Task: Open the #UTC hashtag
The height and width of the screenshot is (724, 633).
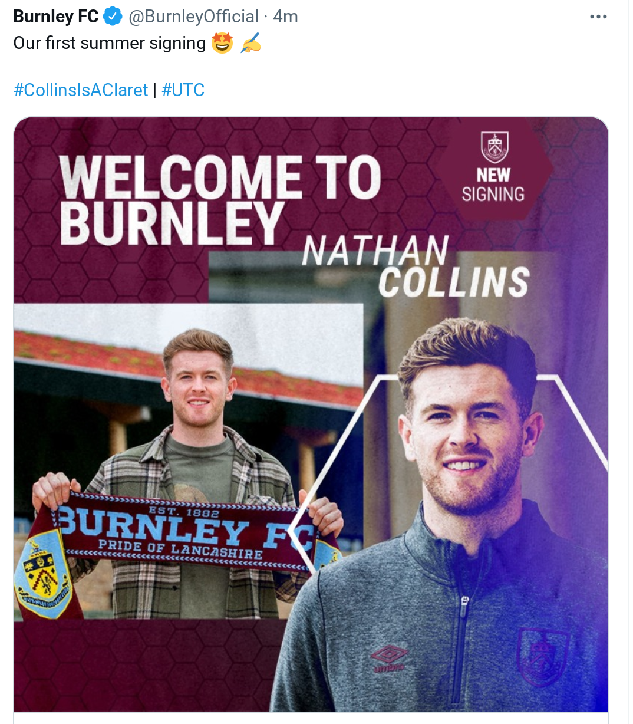Action: [x=183, y=90]
